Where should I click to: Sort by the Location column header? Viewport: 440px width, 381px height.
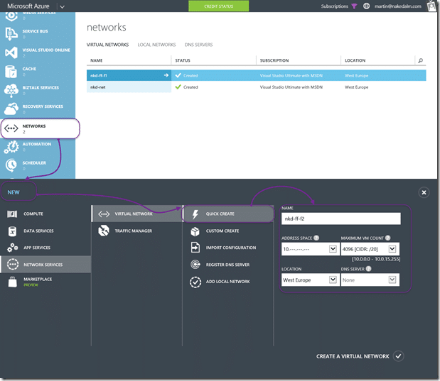355,60
